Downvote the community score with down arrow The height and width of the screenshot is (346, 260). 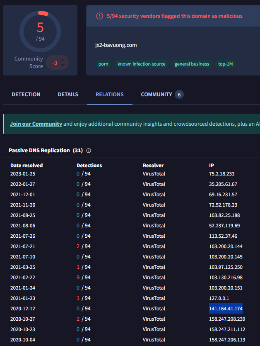coord(63,66)
